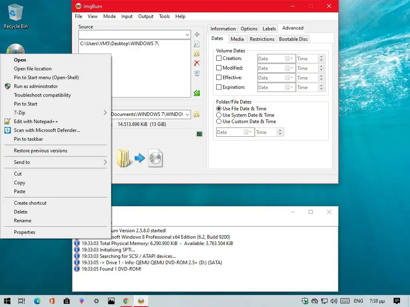Open Expiration date picker dropdown
This screenshot has height=307, width=410.
pyautogui.click(x=289, y=88)
